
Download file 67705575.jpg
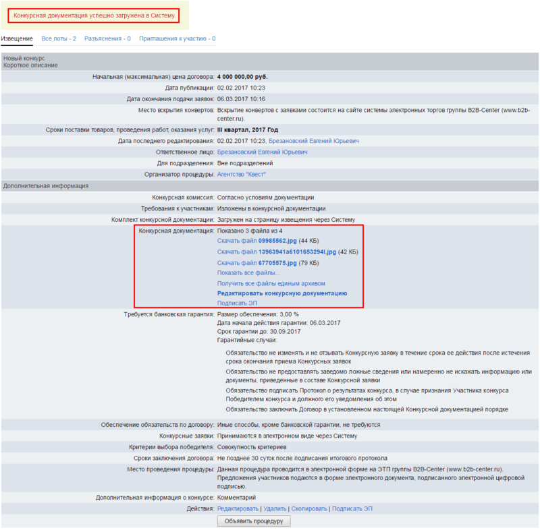click(256, 263)
